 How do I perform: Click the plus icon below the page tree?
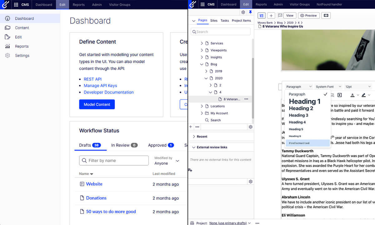tap(191, 127)
